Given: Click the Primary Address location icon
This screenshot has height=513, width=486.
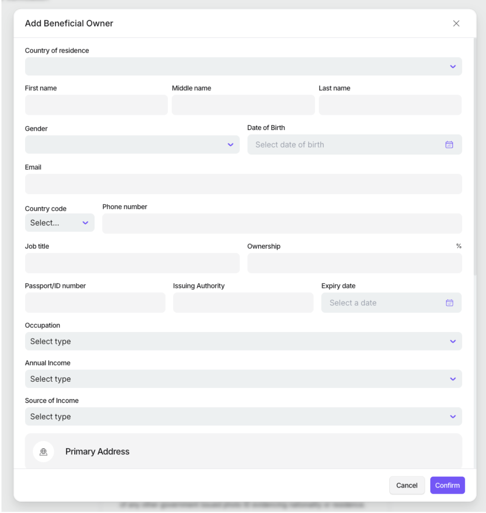Looking at the screenshot, I should tap(44, 452).
